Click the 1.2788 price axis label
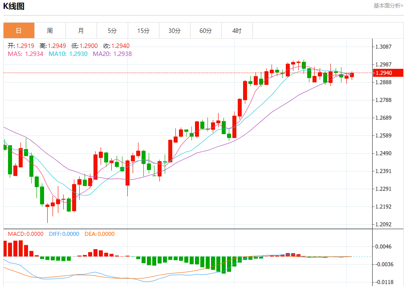Screen dimensions: 406x286 click(383, 100)
